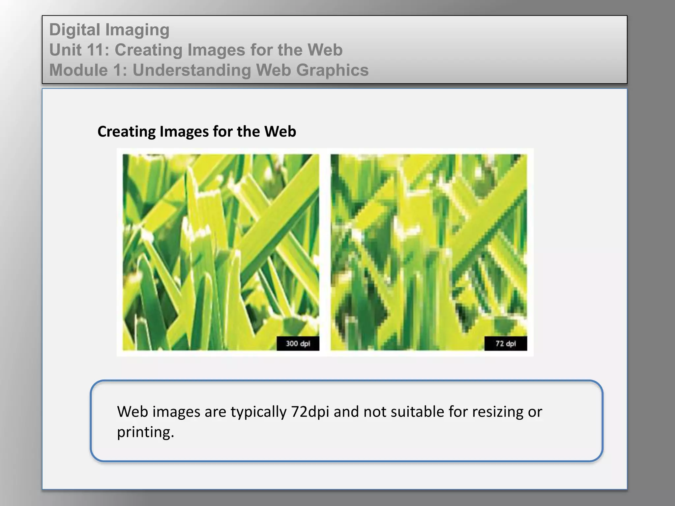Screen dimensions: 675x506
Task: Click the 300 dpi grass image
Action: pyautogui.click(x=221, y=252)
